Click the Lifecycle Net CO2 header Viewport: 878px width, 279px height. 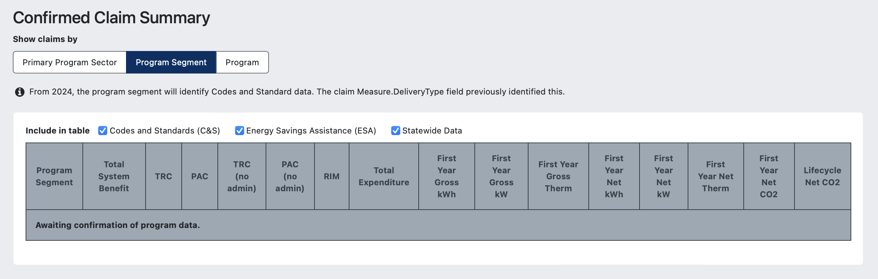pos(822,176)
